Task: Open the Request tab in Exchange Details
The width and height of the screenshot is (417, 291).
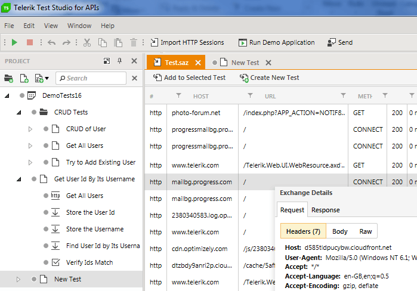Action: pyautogui.click(x=292, y=210)
